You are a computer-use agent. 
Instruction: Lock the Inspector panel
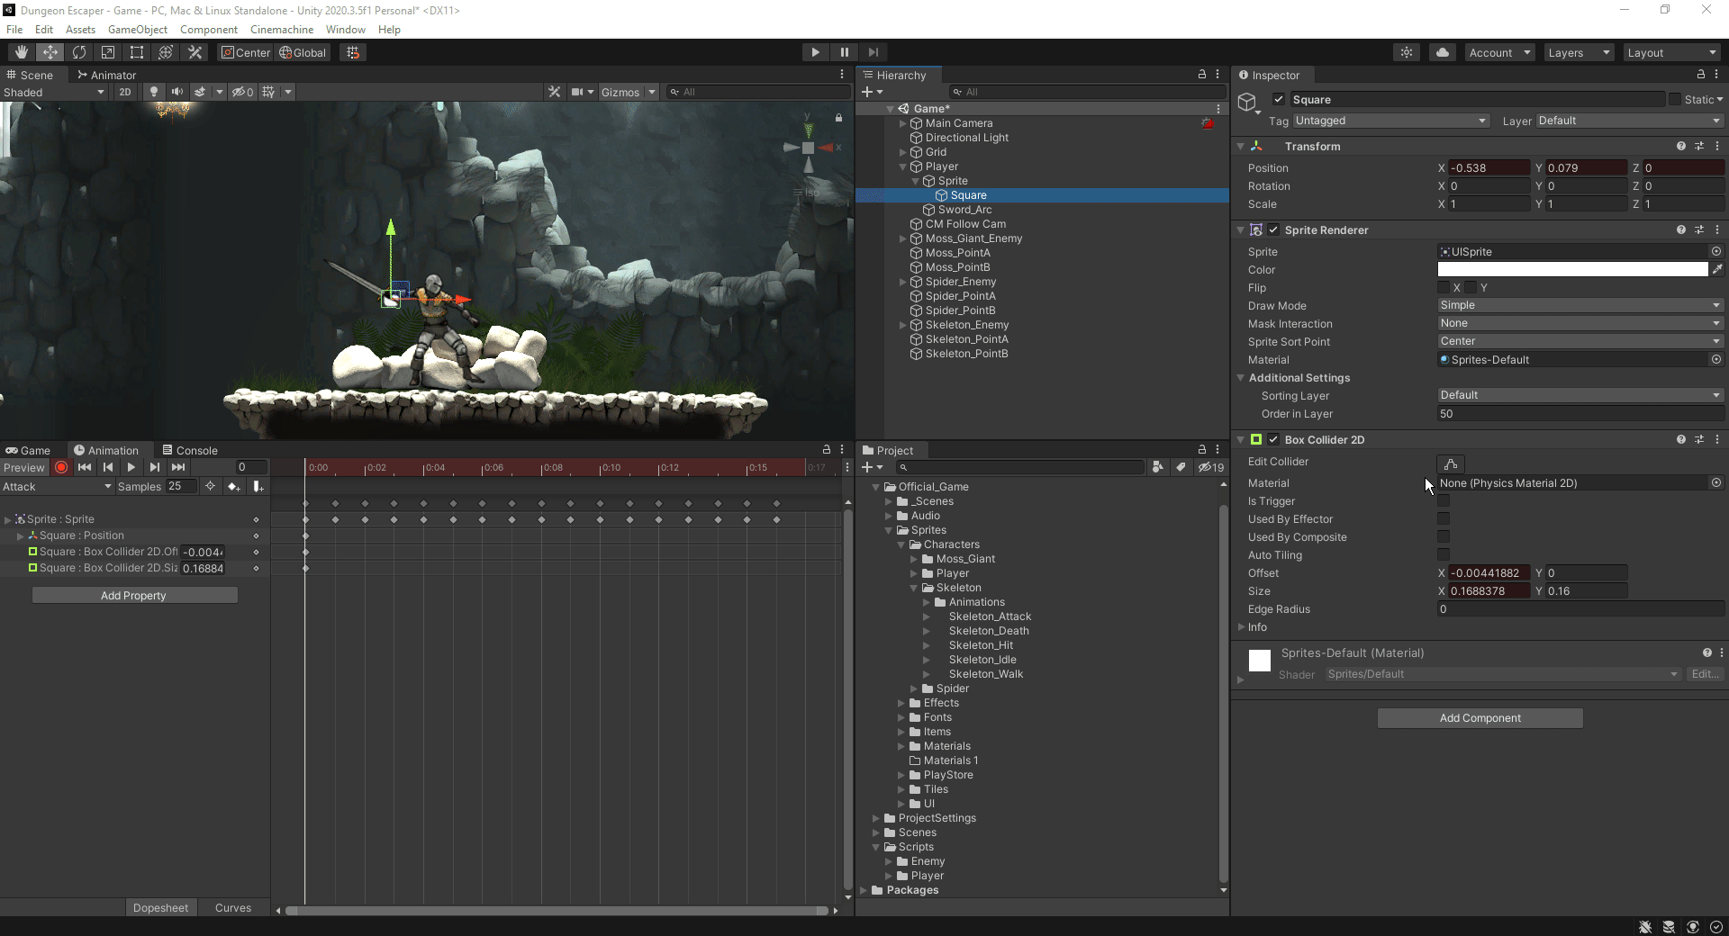[x=1700, y=75]
